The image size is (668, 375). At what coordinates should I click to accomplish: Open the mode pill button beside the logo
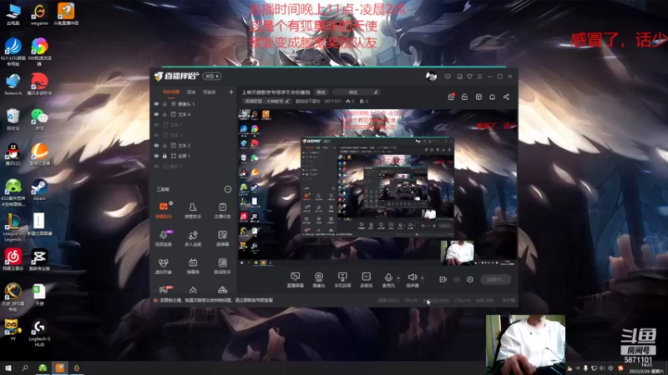(x=212, y=77)
